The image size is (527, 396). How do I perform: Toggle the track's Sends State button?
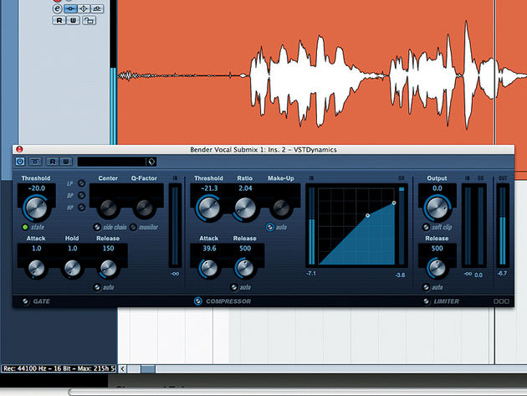pos(97,8)
